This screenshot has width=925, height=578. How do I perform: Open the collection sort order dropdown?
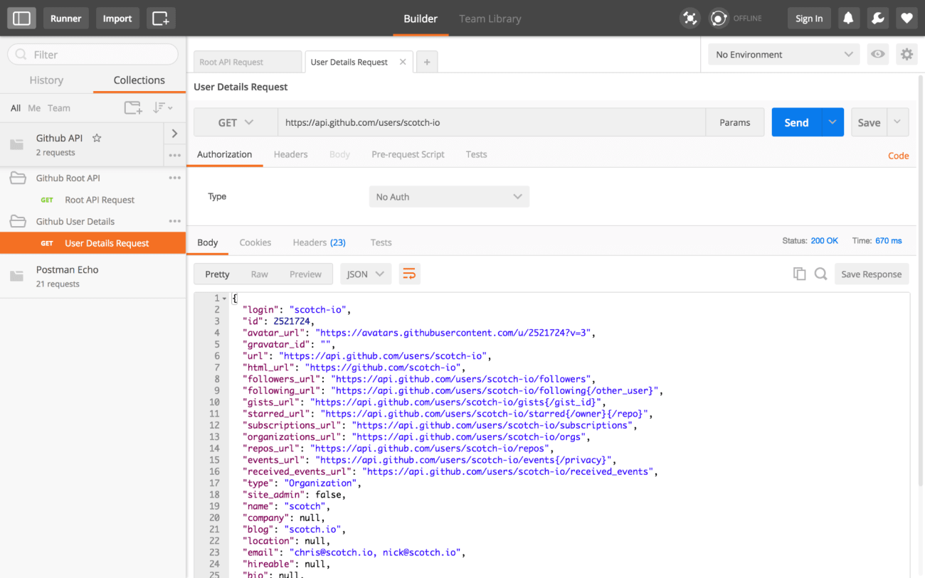click(163, 108)
